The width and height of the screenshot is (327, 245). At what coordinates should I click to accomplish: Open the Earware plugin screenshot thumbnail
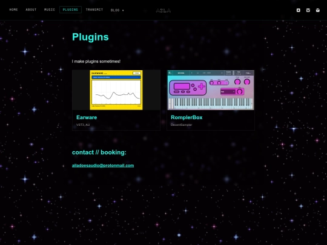[x=116, y=90]
